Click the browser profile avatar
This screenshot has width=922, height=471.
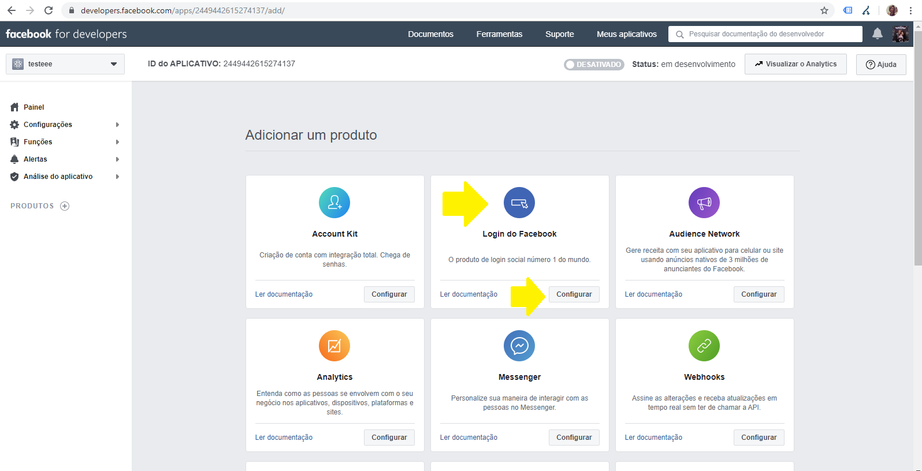892,10
